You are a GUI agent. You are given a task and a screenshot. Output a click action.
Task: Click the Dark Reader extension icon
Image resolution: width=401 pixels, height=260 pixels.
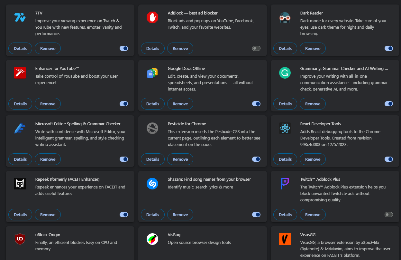tap(285, 17)
